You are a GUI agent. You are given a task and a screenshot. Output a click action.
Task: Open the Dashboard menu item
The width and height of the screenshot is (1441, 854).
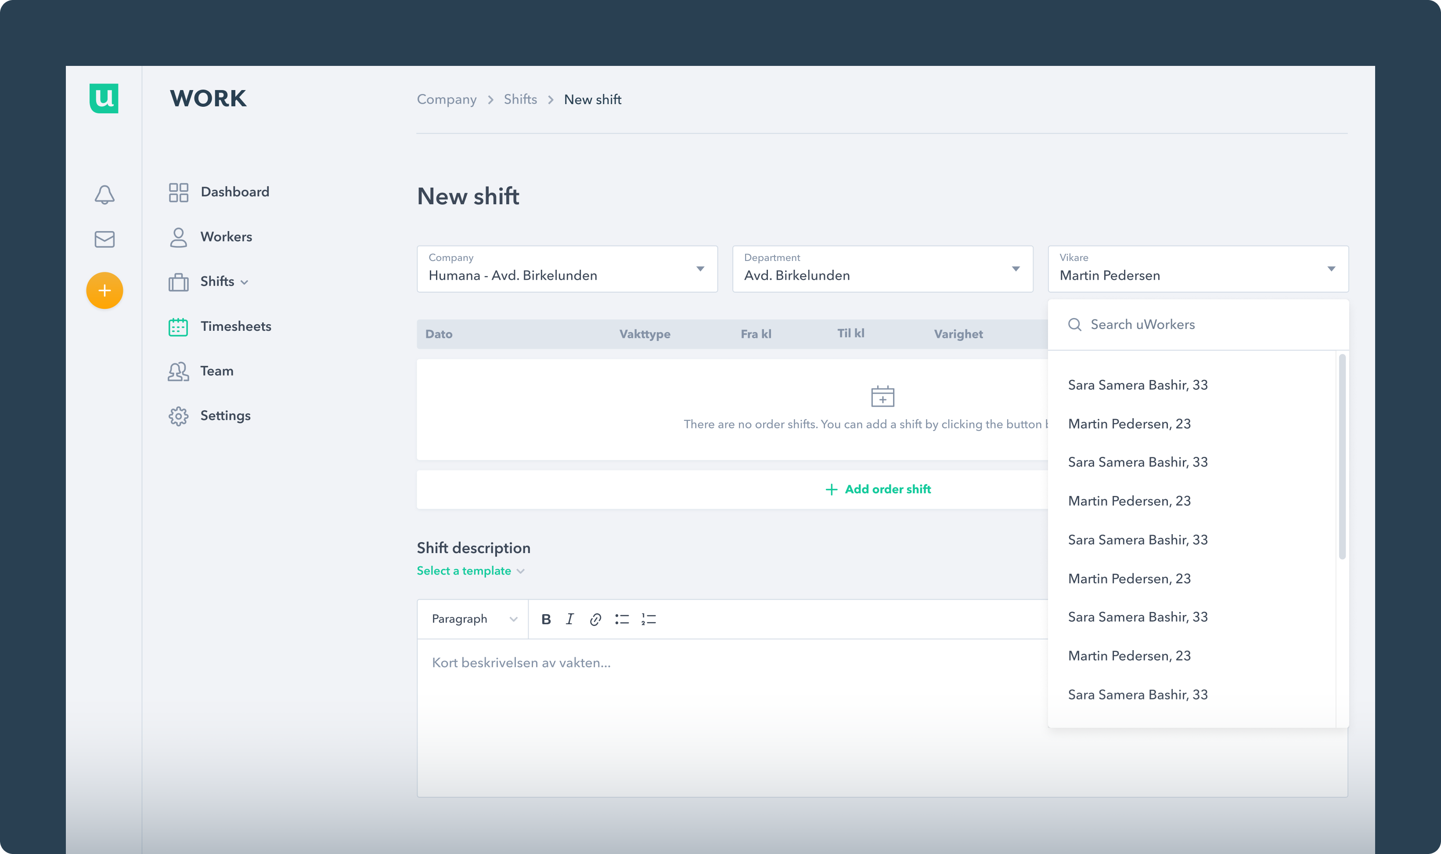pos(234,192)
